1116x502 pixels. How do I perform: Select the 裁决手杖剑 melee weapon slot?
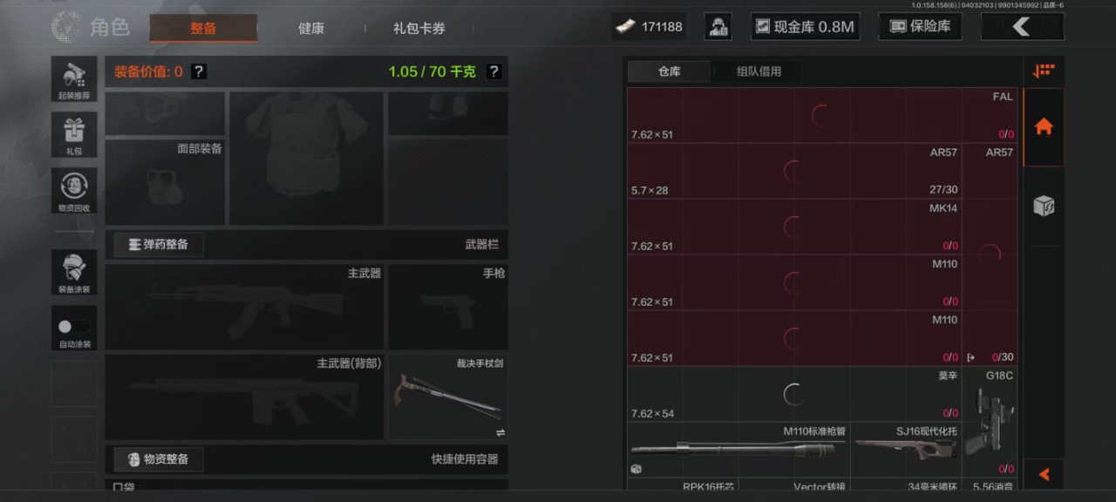click(448, 397)
